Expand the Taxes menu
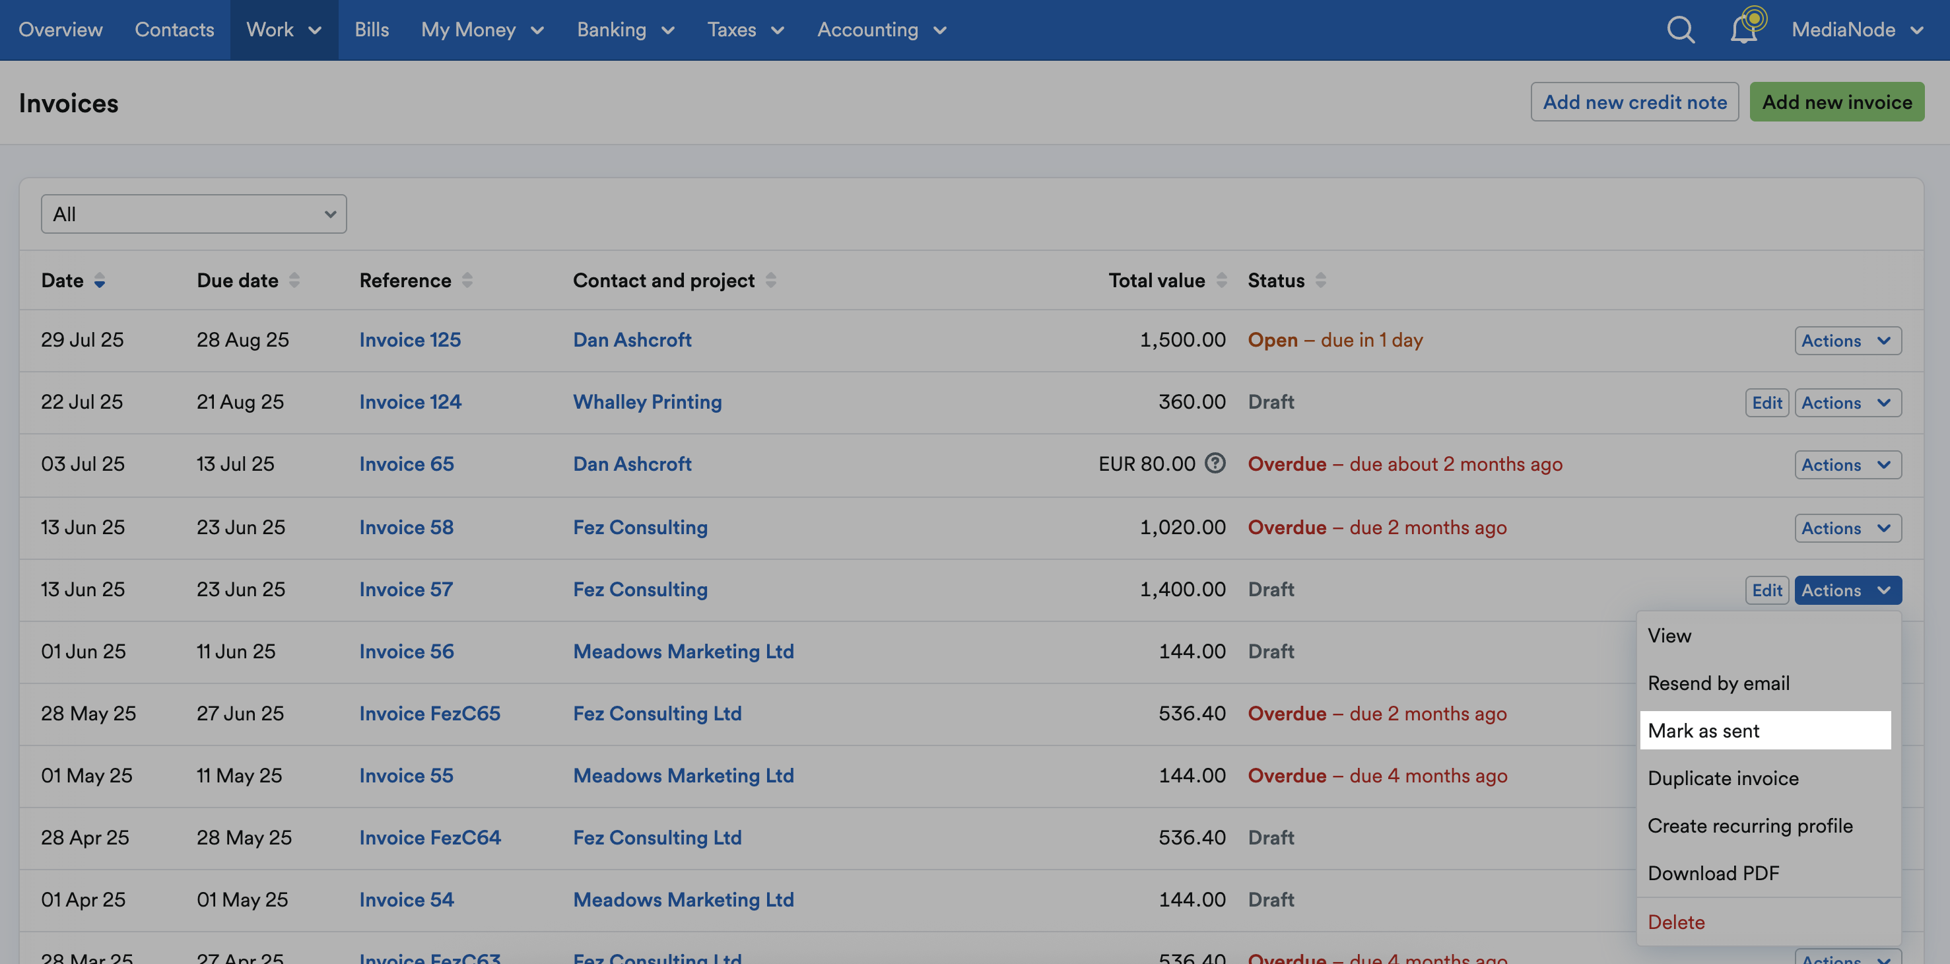 point(746,30)
